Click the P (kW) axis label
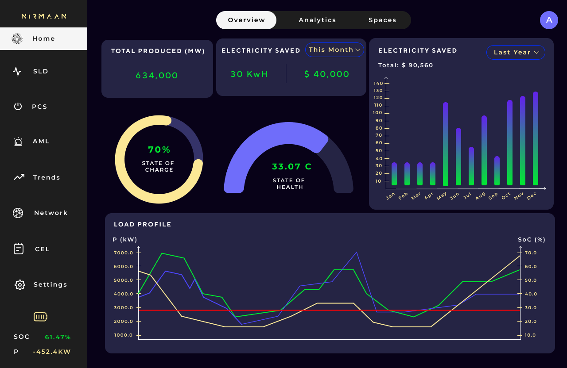567x368 pixels. coord(125,240)
